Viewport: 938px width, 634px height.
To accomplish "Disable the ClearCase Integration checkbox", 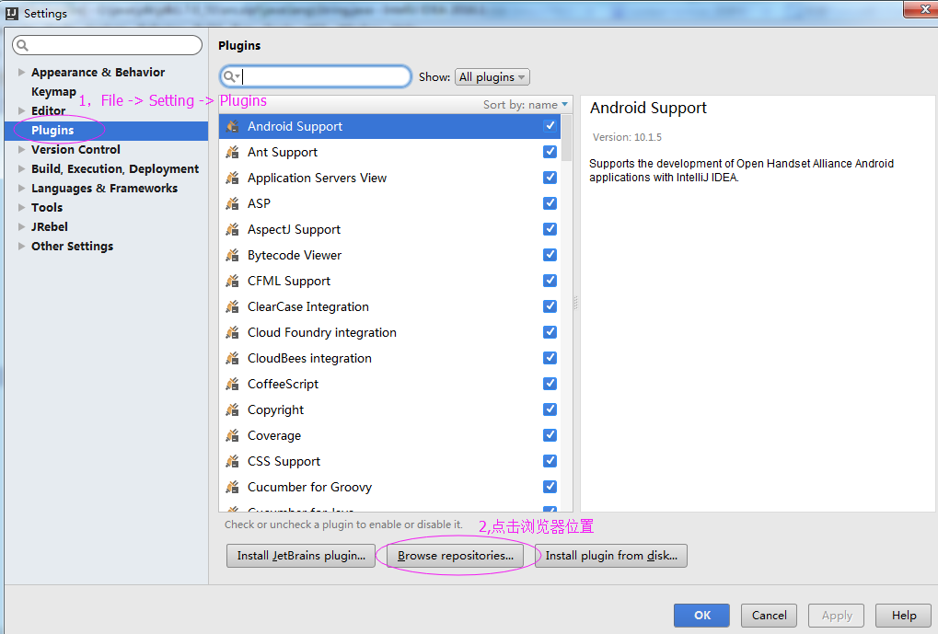I will point(550,305).
